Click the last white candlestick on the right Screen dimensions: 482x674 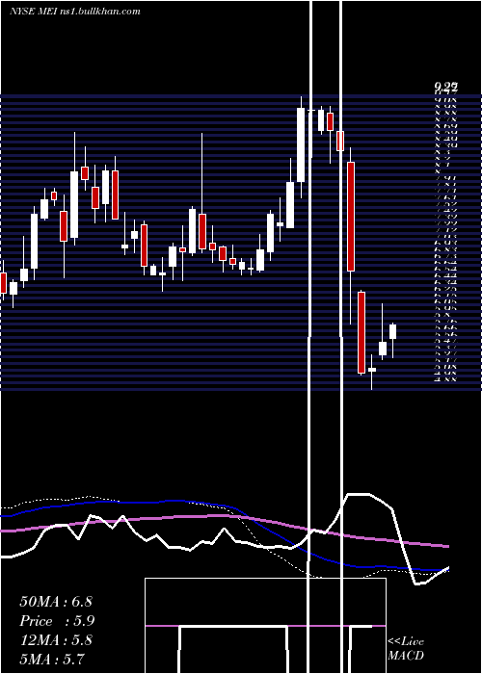click(x=393, y=332)
